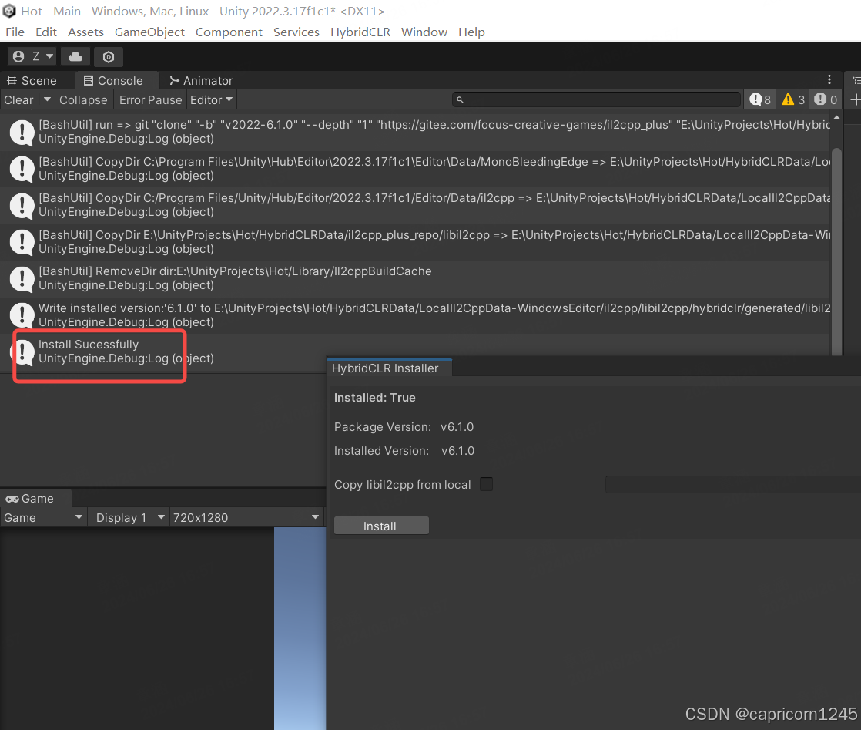Image resolution: width=861 pixels, height=730 pixels.
Task: Open the 720x1280 resolution dropdown
Action: [246, 518]
